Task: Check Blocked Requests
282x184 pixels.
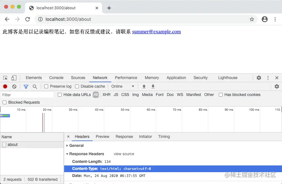Action: (4, 102)
